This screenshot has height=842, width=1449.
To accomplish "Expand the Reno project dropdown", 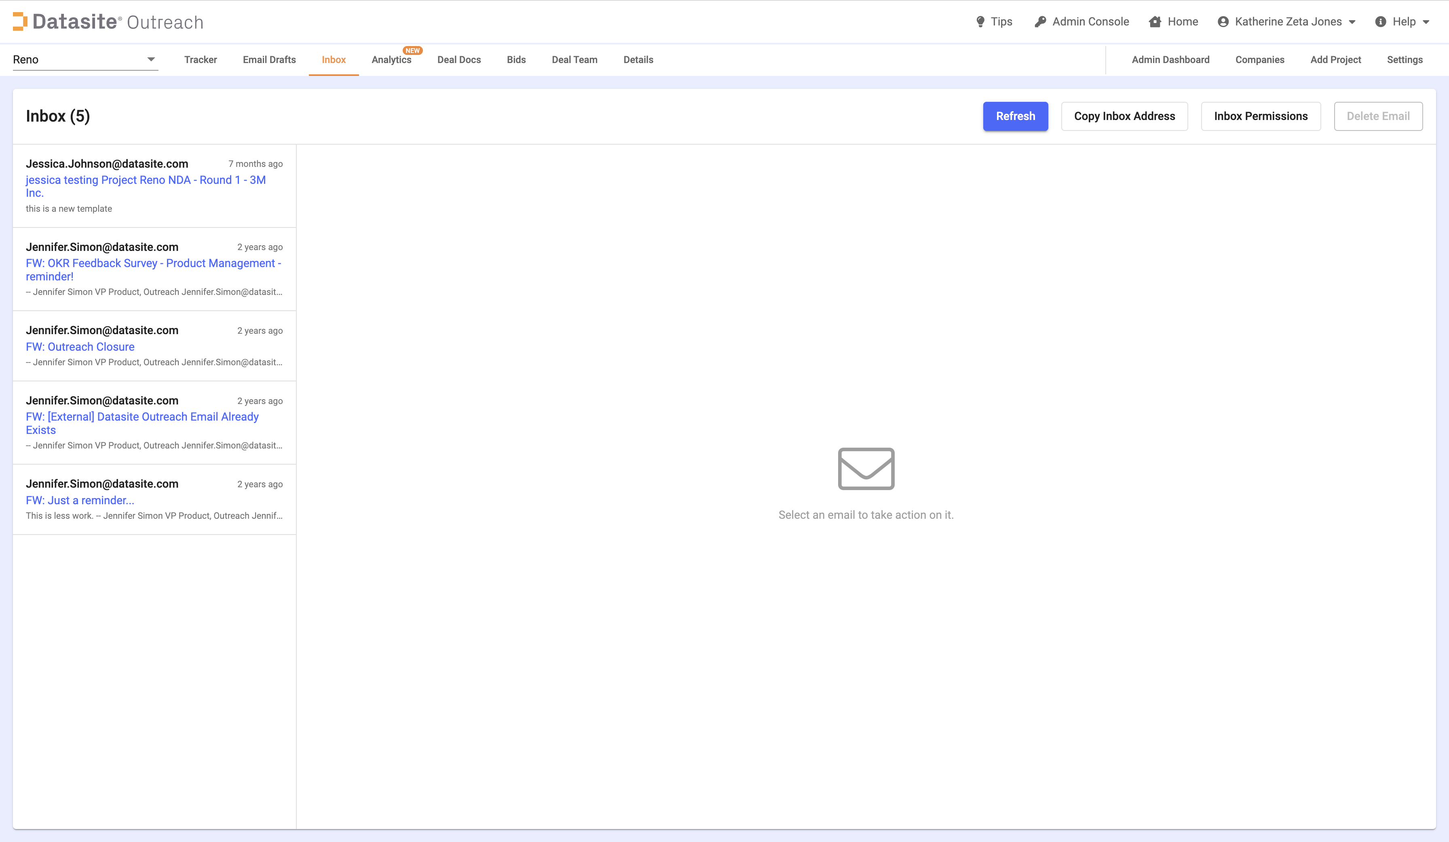I will 151,59.
